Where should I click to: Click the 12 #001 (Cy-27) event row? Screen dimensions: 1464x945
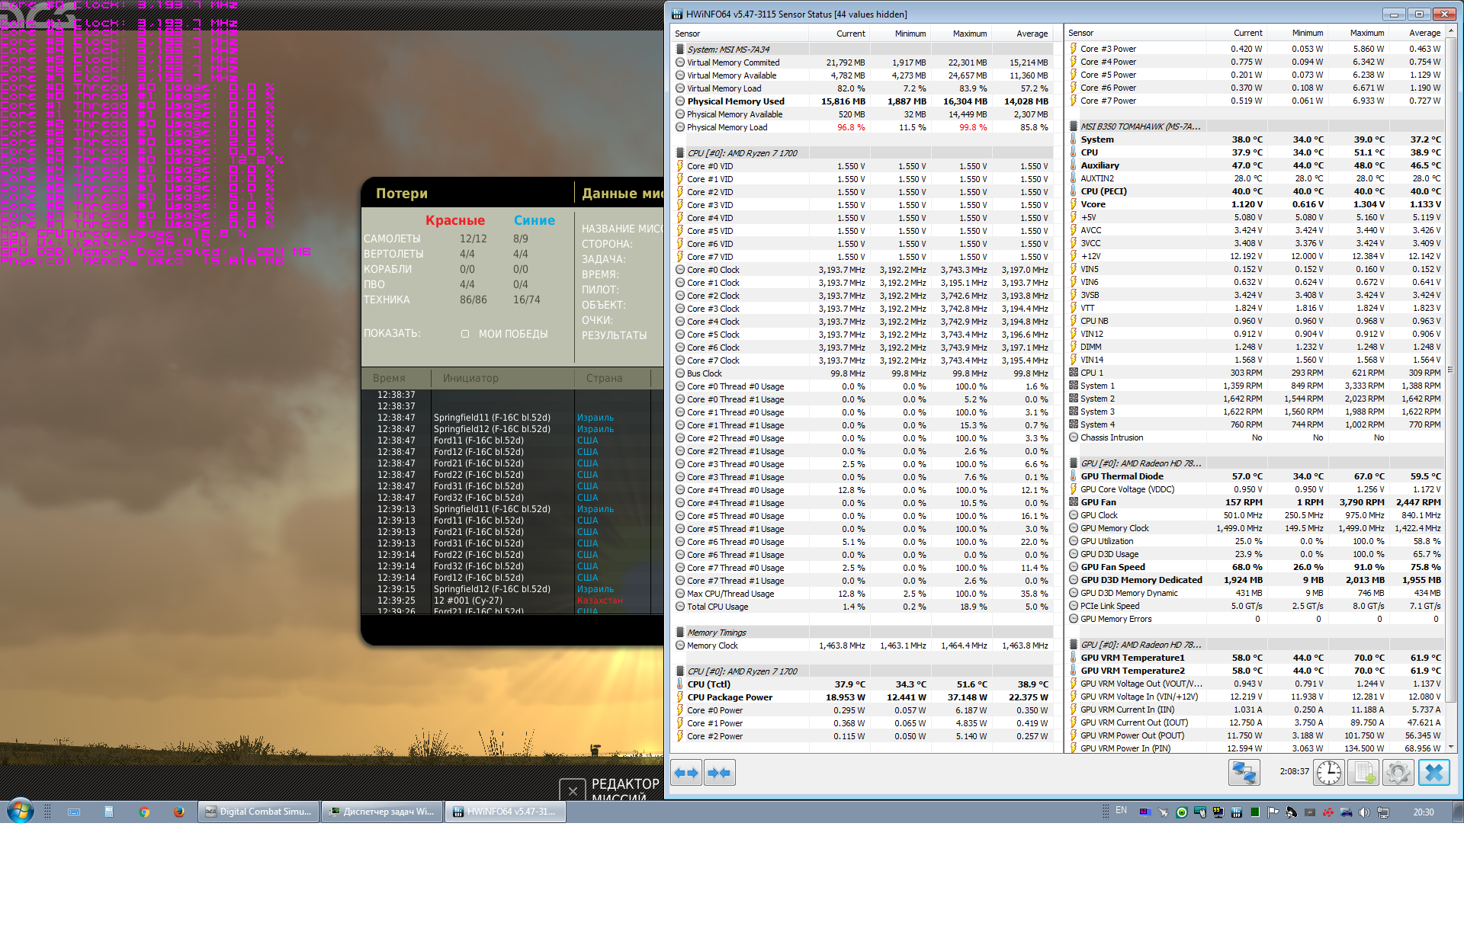coord(511,600)
